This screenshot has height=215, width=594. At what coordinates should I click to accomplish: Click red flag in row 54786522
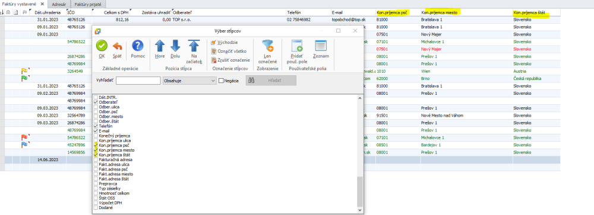point(24,137)
